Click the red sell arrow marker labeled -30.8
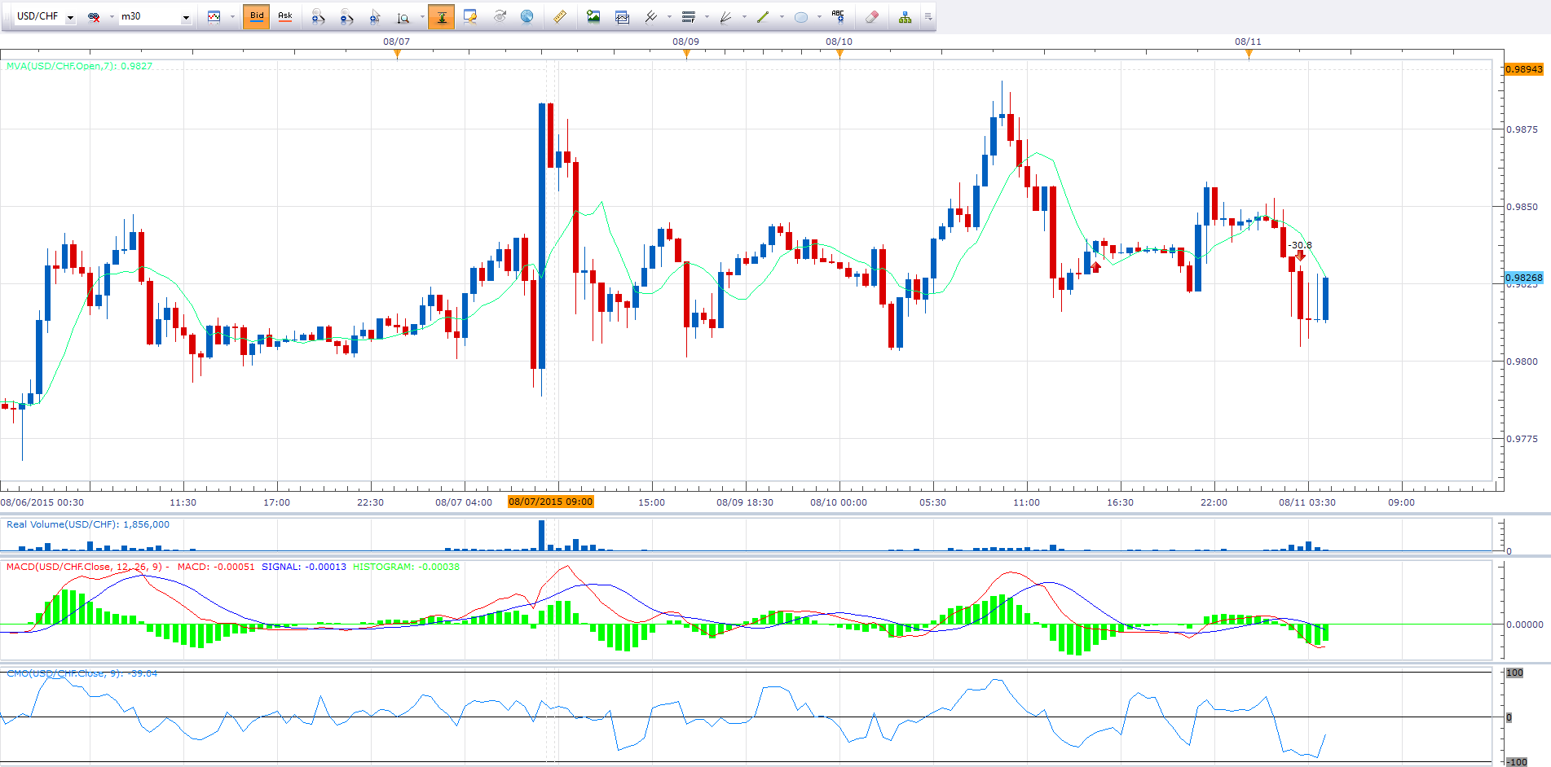The height and width of the screenshot is (767, 1551). pos(1300,256)
